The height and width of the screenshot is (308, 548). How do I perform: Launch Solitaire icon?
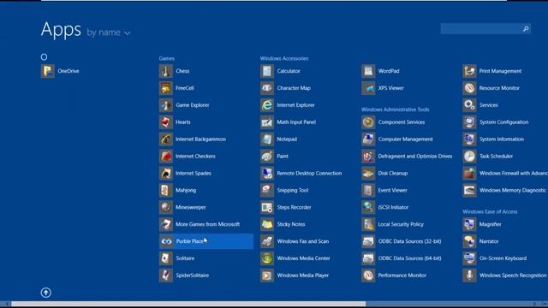click(x=166, y=258)
